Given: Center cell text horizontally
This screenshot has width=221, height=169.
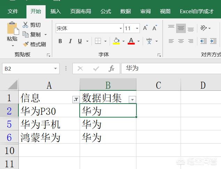Looking at the screenshot, I should coord(181,41).
